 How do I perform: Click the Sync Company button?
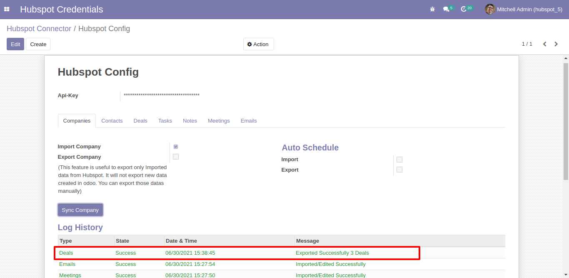[x=80, y=210]
